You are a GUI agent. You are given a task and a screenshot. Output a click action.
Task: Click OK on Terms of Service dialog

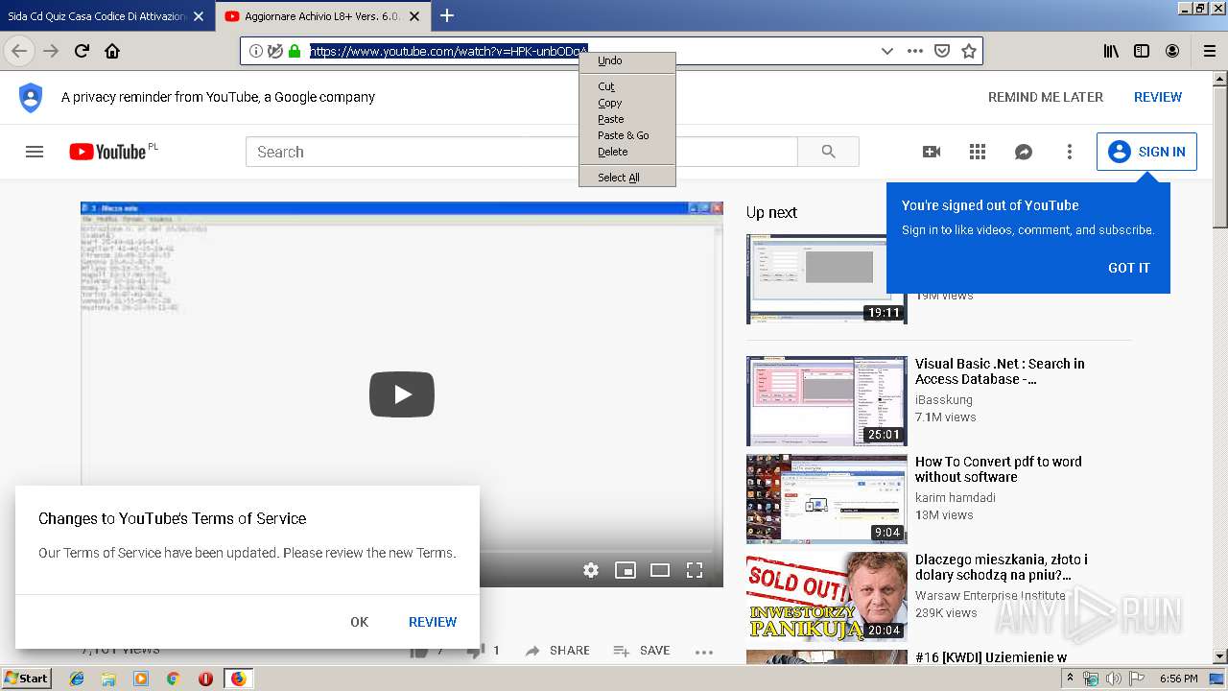click(360, 622)
